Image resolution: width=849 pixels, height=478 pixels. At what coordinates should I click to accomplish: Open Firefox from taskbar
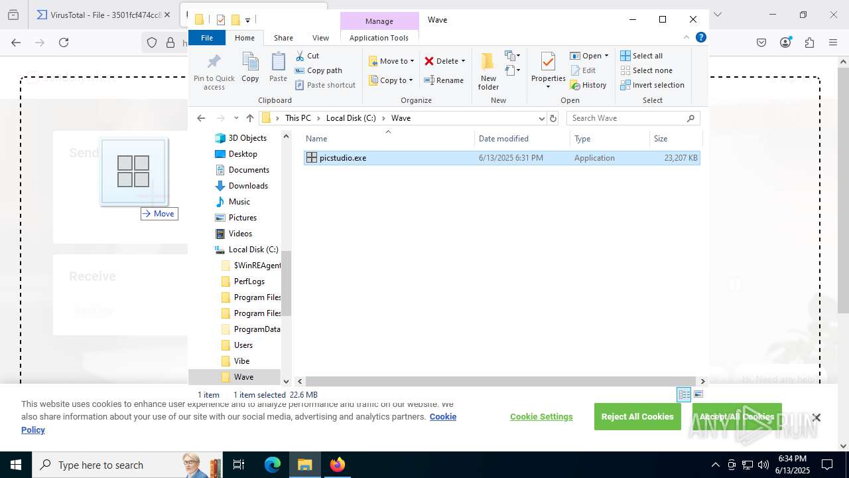tap(338, 465)
